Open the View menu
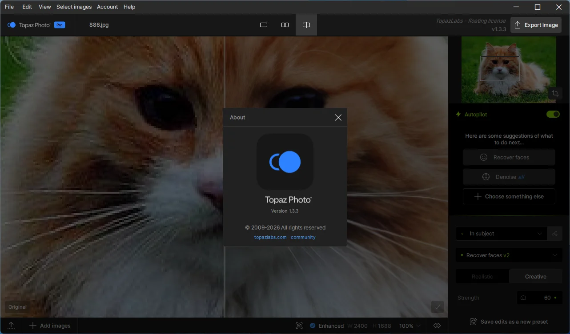The image size is (570, 334). [x=45, y=7]
